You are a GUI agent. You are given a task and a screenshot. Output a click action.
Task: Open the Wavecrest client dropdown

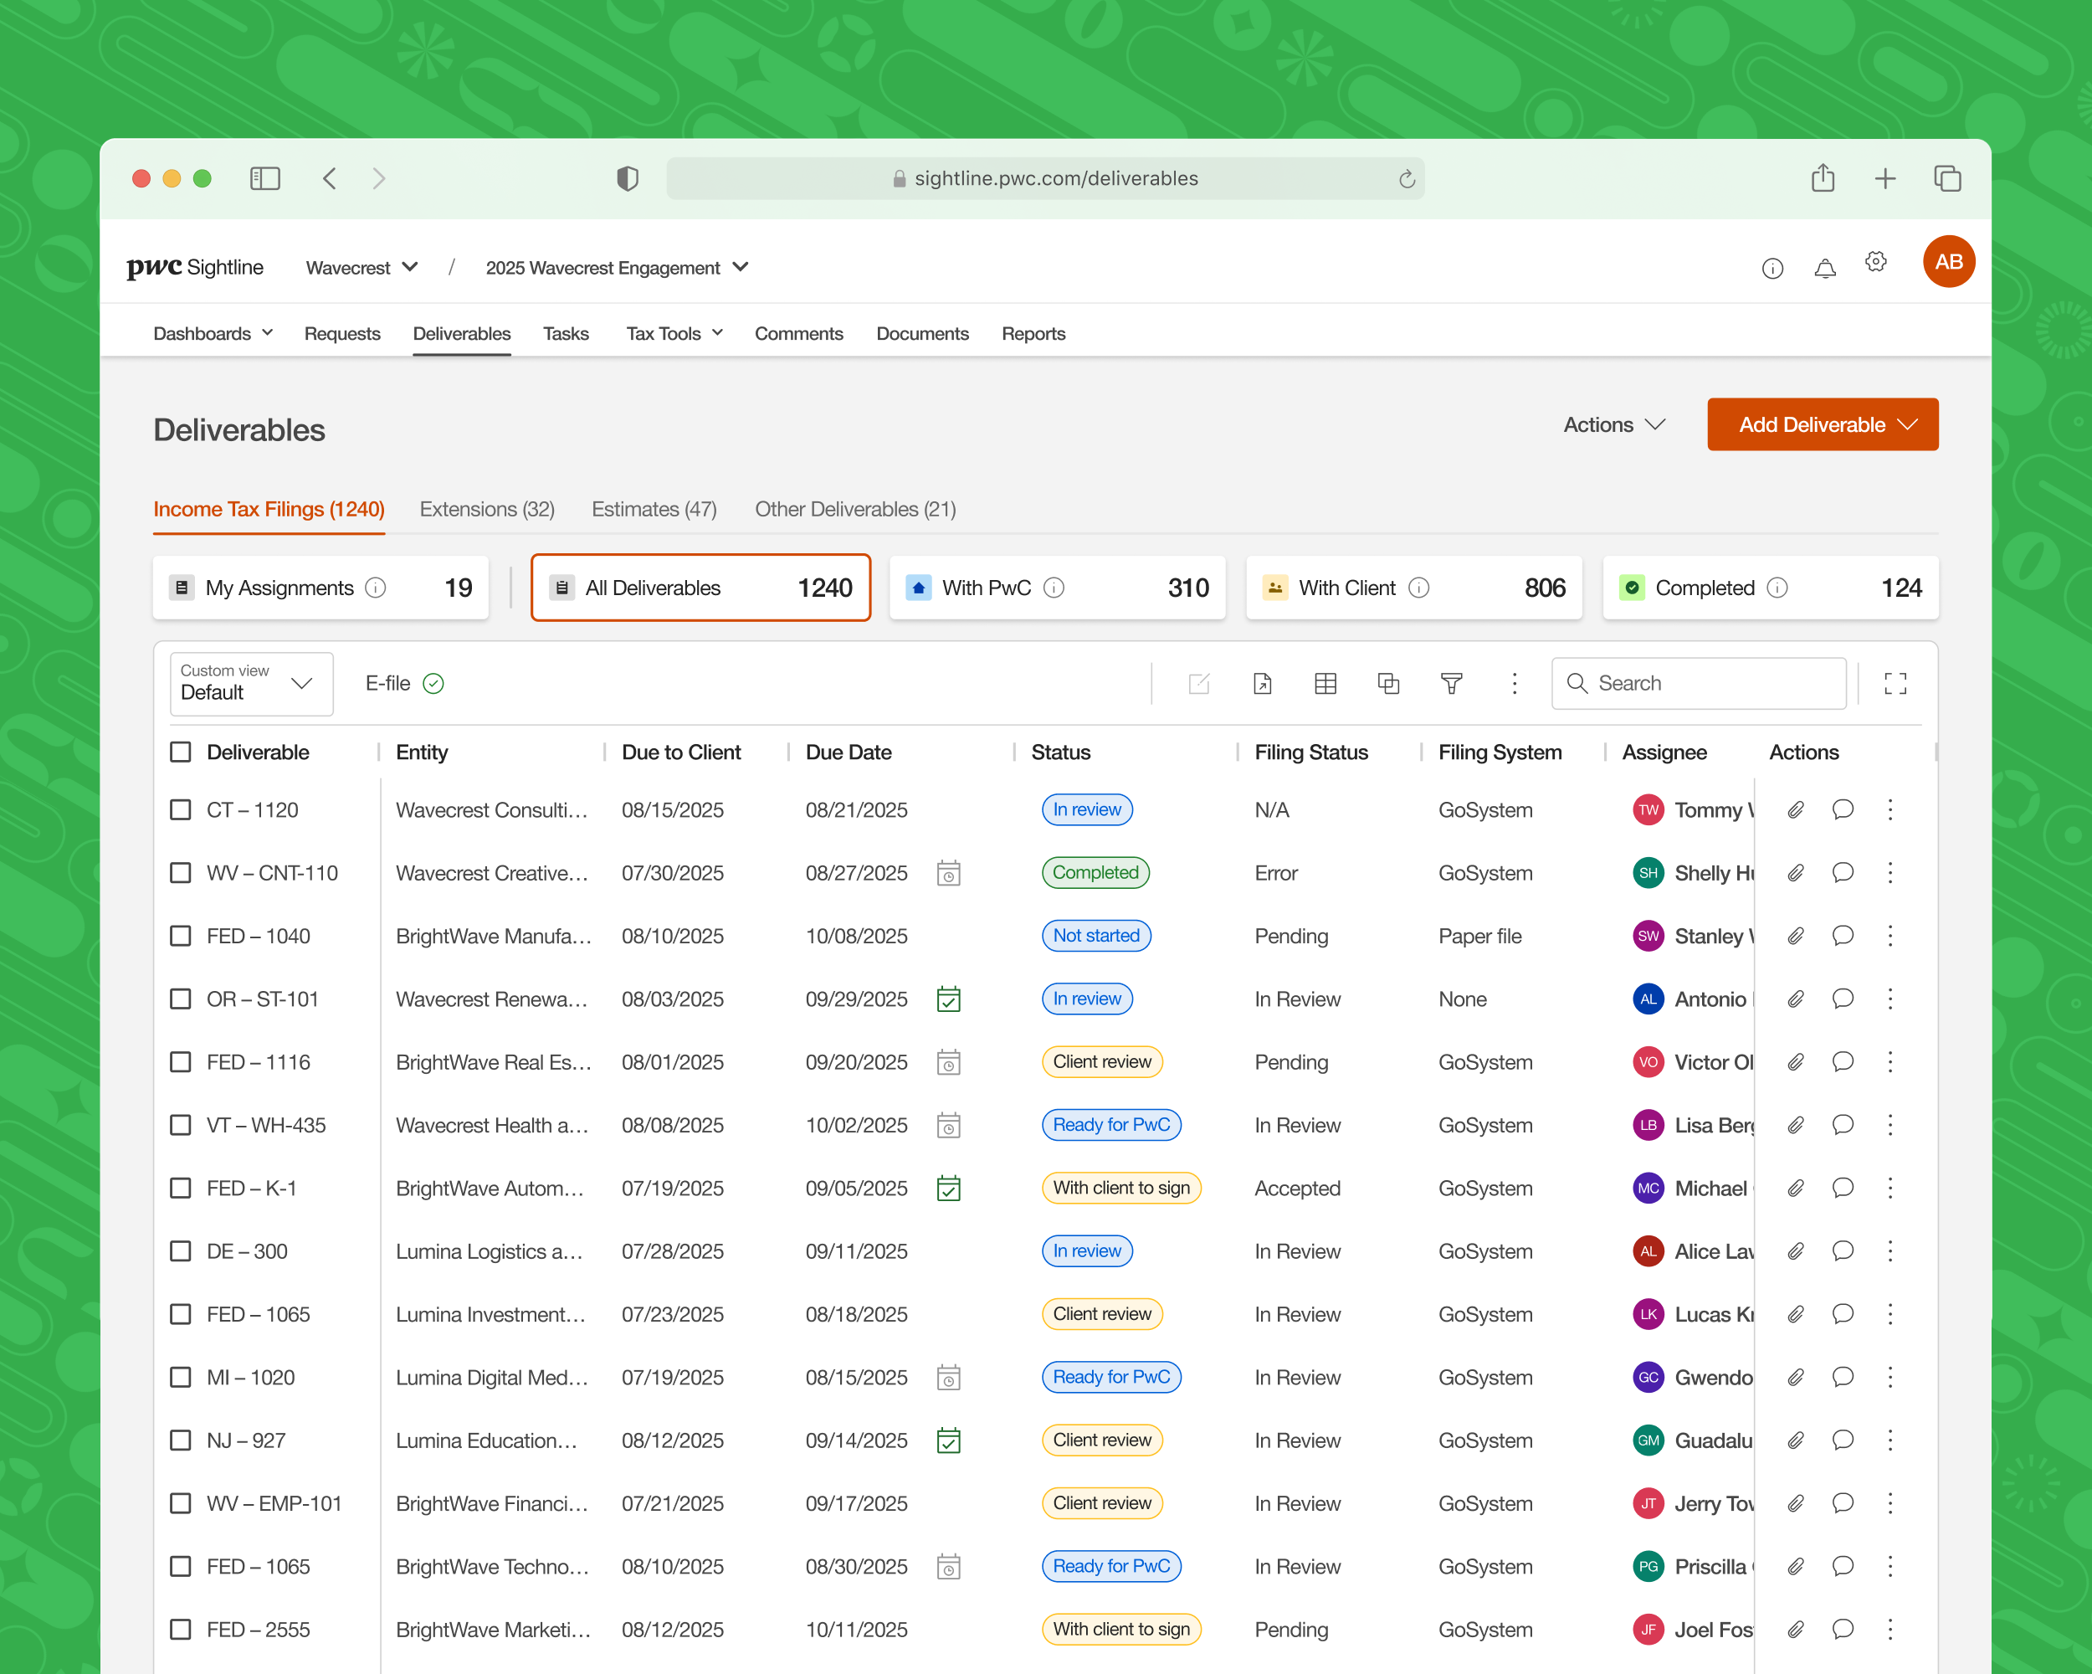pos(362,268)
